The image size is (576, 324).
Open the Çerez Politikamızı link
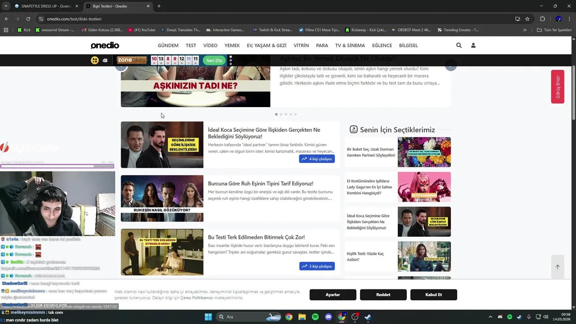tap(197, 298)
